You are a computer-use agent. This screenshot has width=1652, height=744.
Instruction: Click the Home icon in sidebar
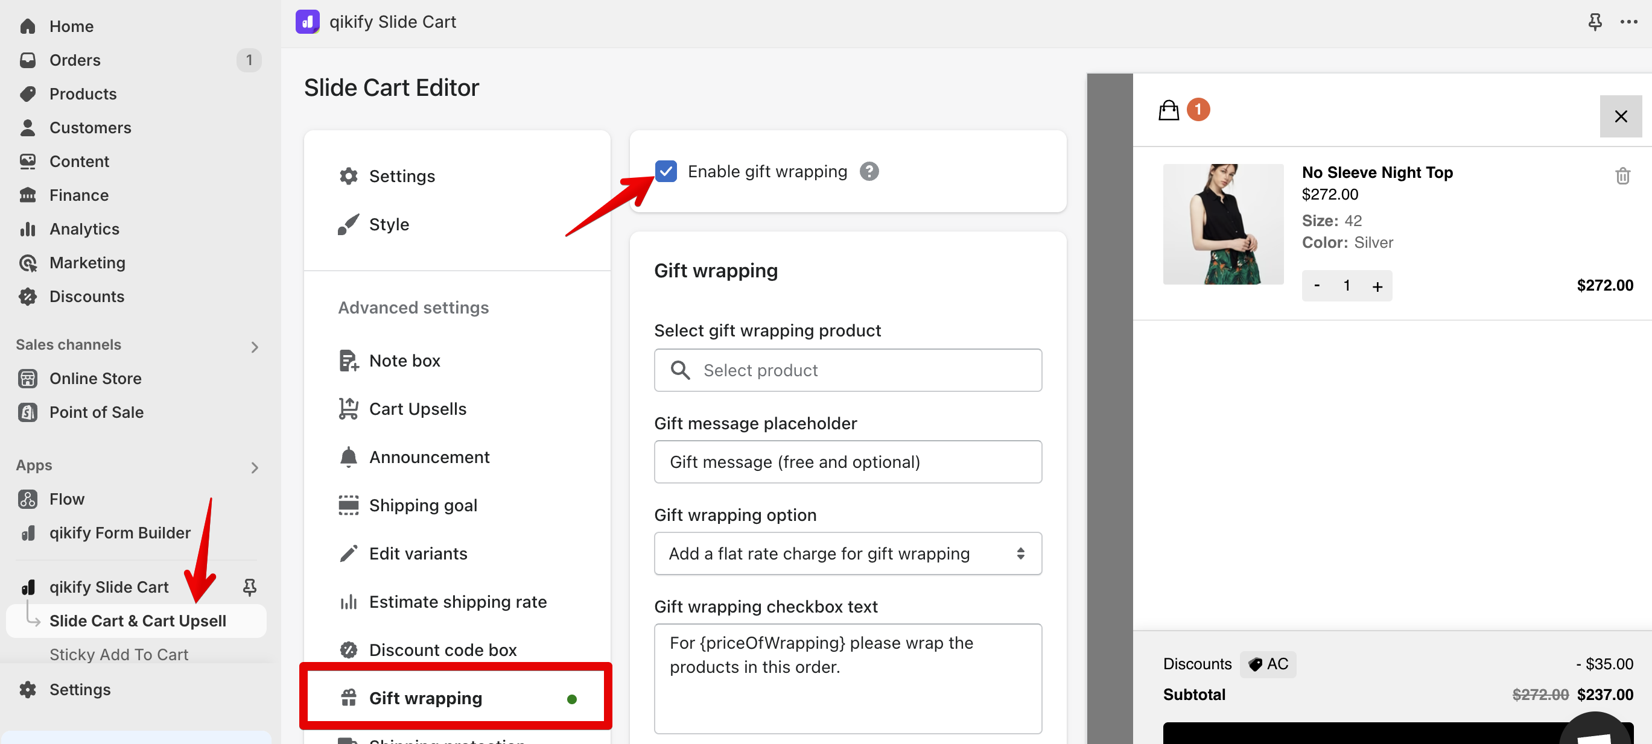pyautogui.click(x=28, y=27)
